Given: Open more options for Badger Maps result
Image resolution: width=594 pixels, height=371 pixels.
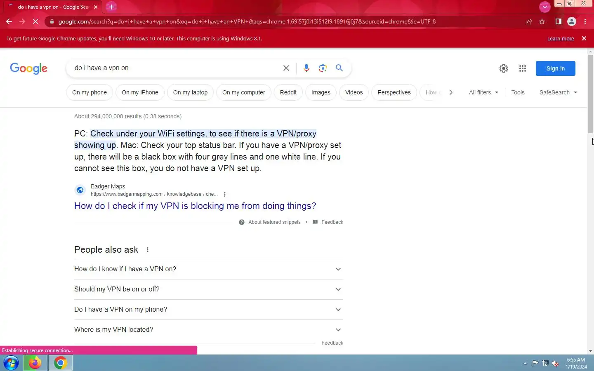Looking at the screenshot, I should pyautogui.click(x=225, y=194).
